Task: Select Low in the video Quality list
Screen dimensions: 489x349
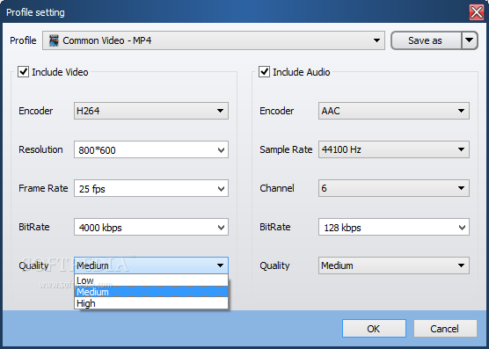Action: point(151,280)
